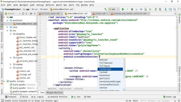Image resolution: width=181 pixels, height=102 pixels.
Task: Collapse the Gradle Scripts node
Action: (4, 81)
